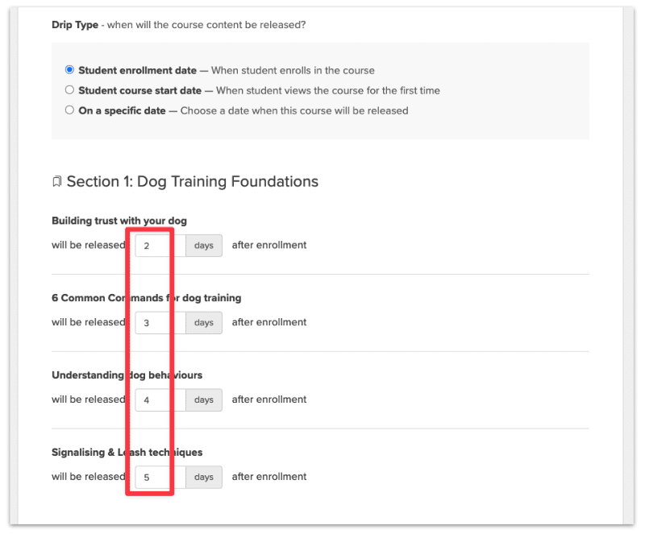
Task: Select the Student course start date option
Action: [x=69, y=90]
